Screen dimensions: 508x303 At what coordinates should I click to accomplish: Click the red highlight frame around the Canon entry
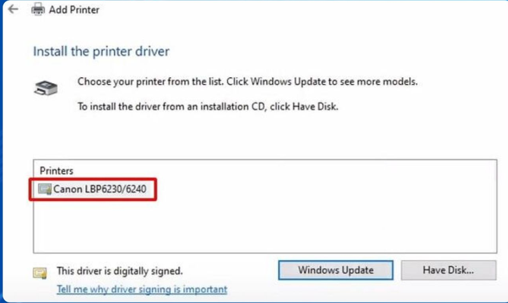coord(93,179)
